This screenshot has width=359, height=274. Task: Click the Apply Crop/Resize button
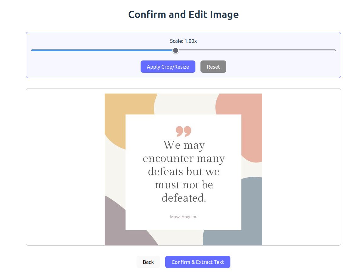click(168, 67)
